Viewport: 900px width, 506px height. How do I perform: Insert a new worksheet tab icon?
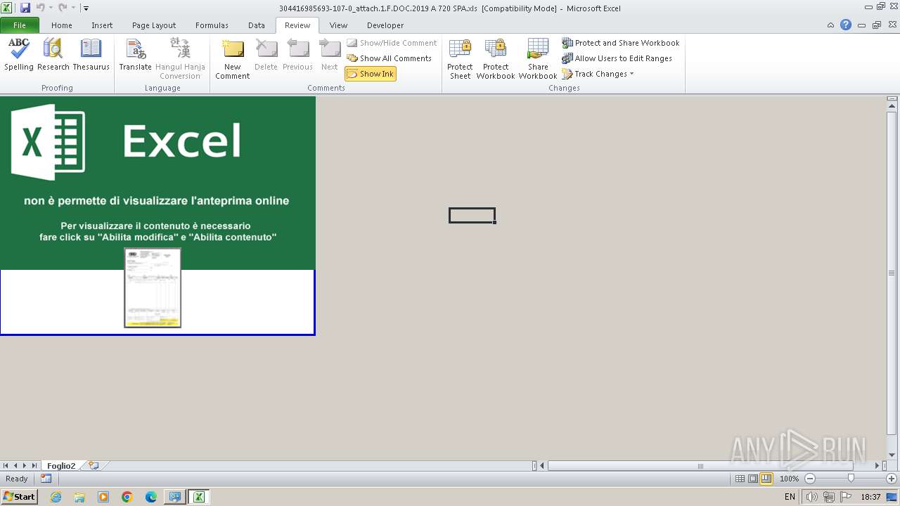point(94,466)
